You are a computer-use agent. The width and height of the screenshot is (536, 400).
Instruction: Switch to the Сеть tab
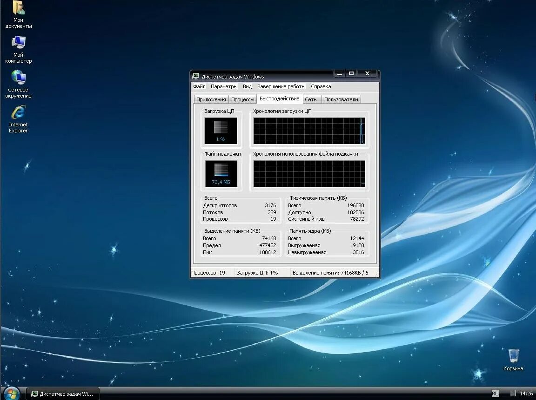click(x=312, y=99)
